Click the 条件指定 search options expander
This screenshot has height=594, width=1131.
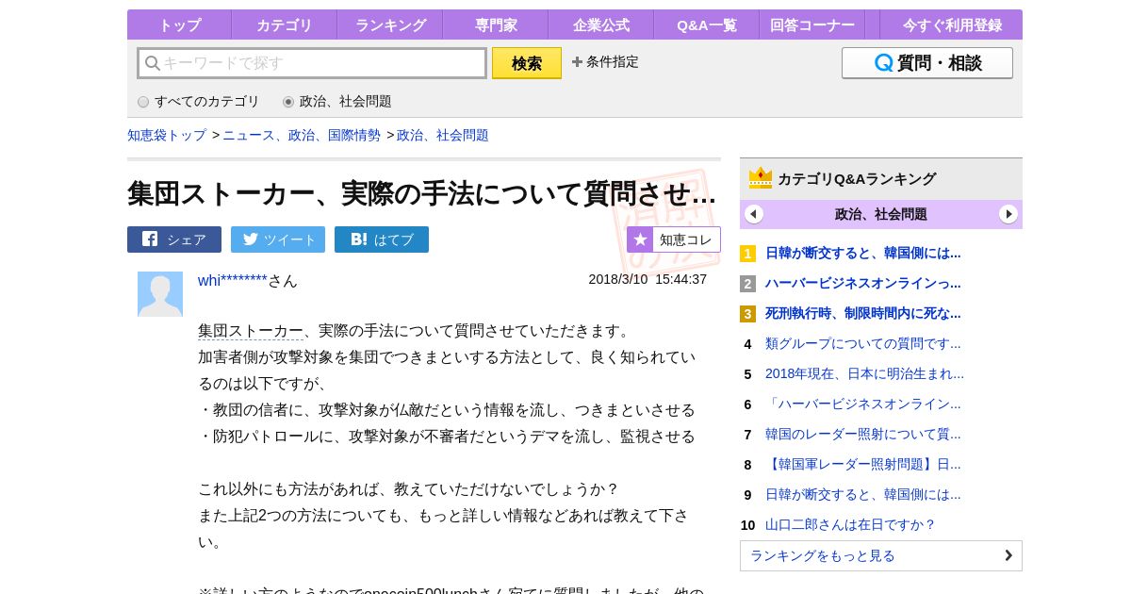click(605, 61)
